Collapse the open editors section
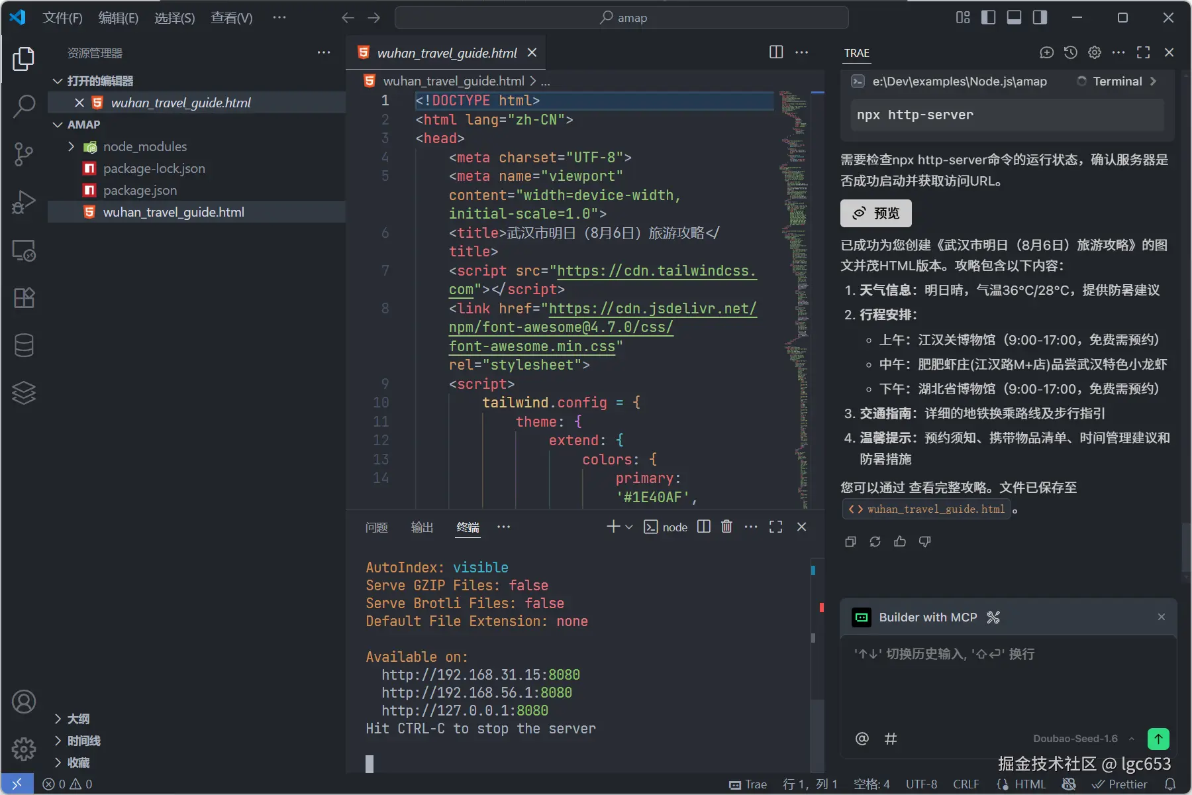 click(x=58, y=81)
